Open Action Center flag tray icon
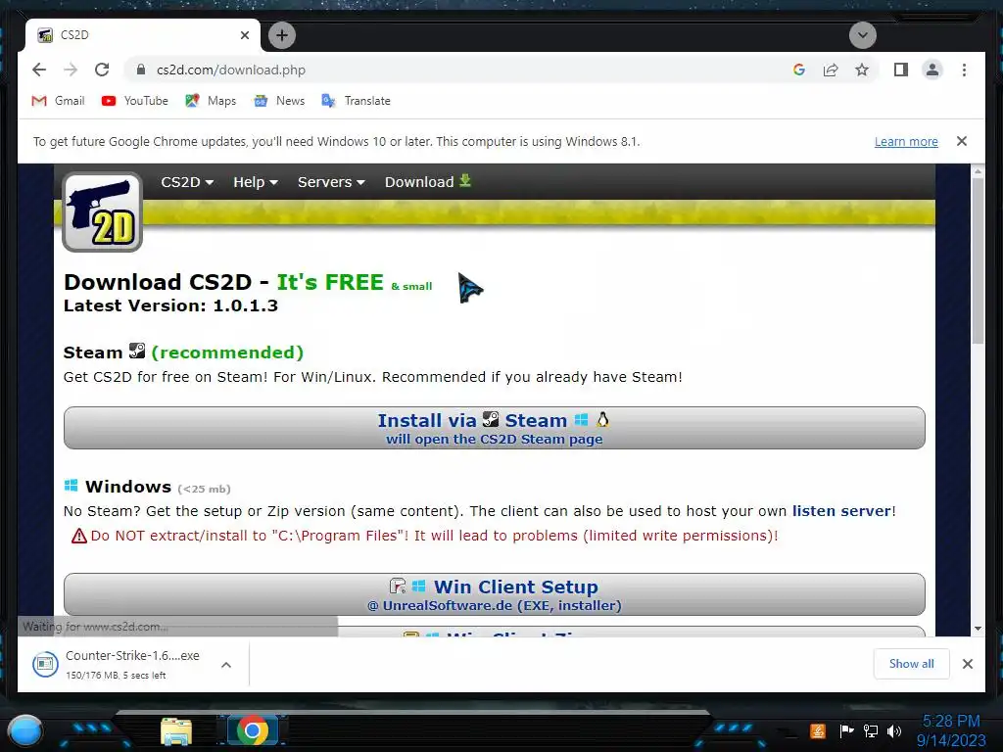Screen dimensions: 1003x752 (845, 730)
